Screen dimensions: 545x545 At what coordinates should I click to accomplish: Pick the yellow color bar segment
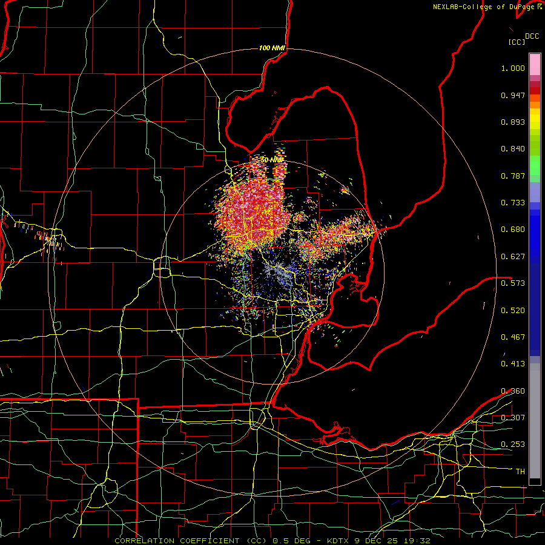[x=535, y=119]
